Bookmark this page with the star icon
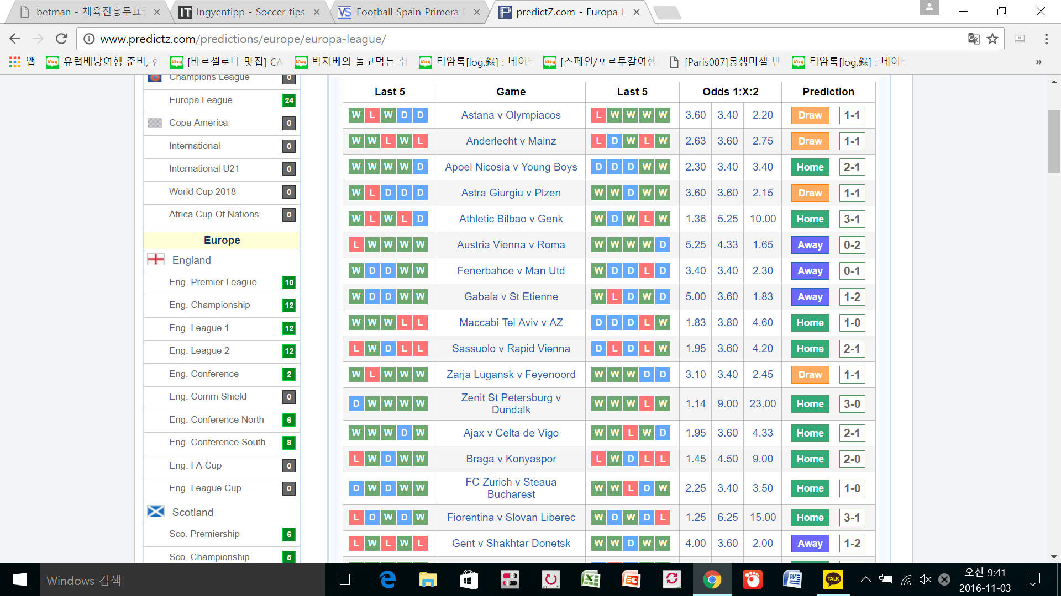Screen dimensions: 1061x596 pyautogui.click(x=992, y=39)
